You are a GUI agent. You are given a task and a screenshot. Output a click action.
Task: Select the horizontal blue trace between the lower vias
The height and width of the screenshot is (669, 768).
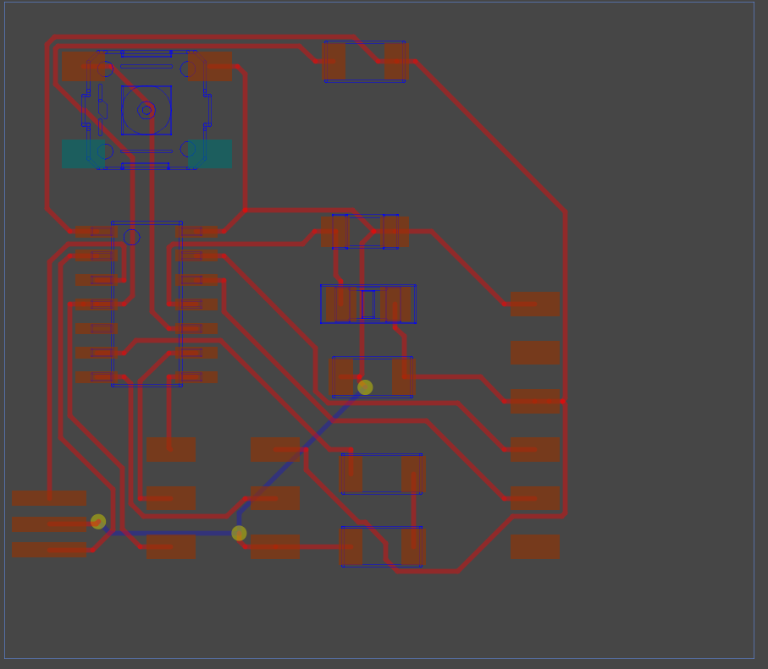point(171,533)
